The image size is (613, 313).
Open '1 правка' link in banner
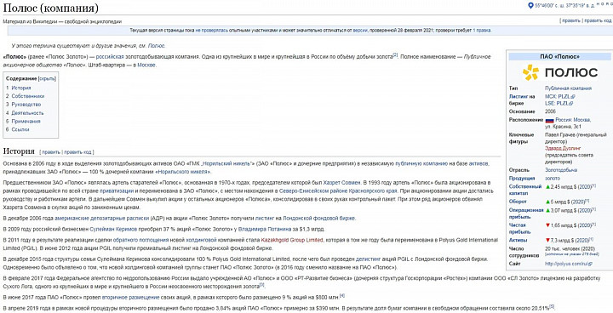(482, 30)
